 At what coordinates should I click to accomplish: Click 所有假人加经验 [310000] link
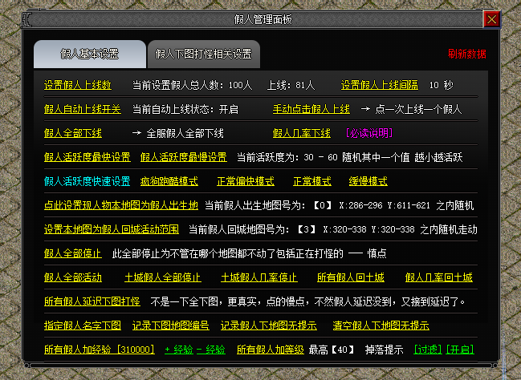[x=100, y=350]
